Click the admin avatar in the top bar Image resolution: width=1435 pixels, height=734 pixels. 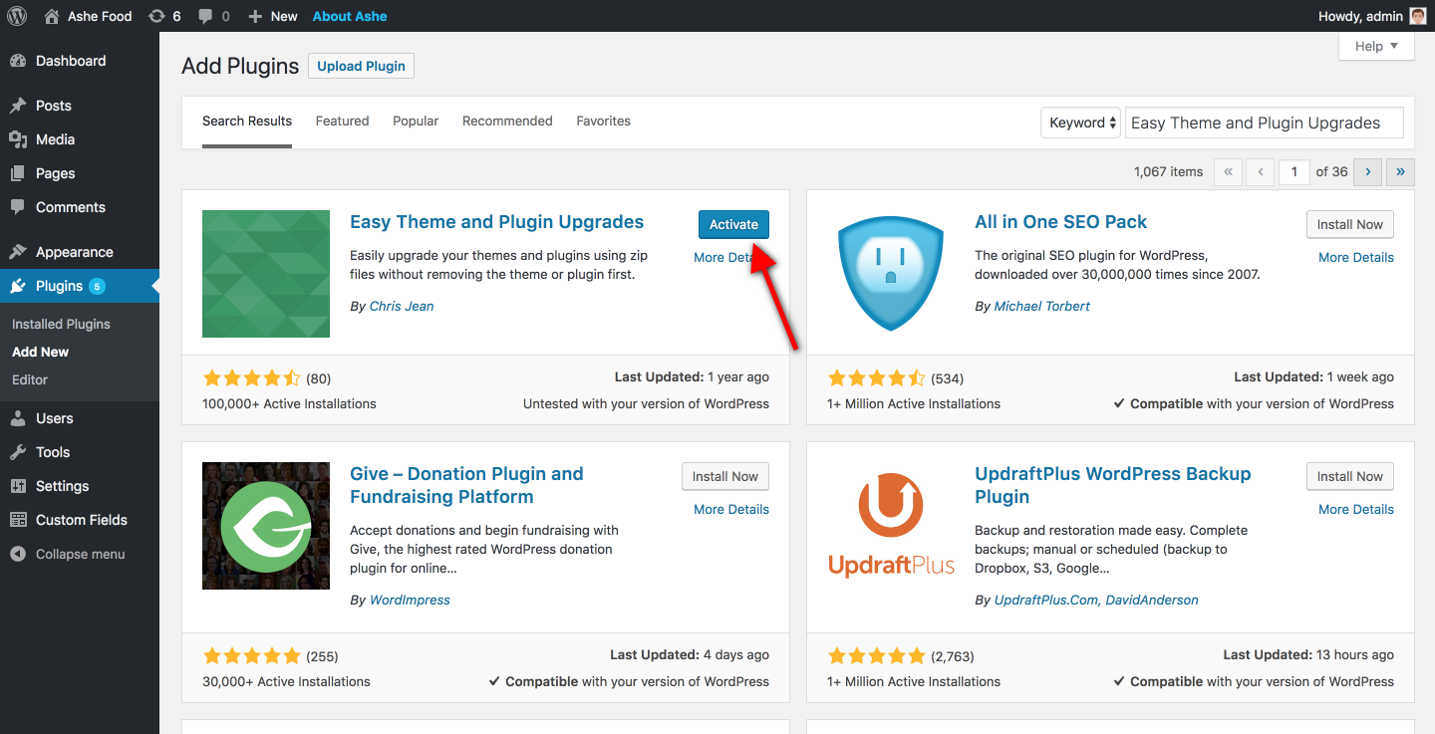pos(1417,16)
